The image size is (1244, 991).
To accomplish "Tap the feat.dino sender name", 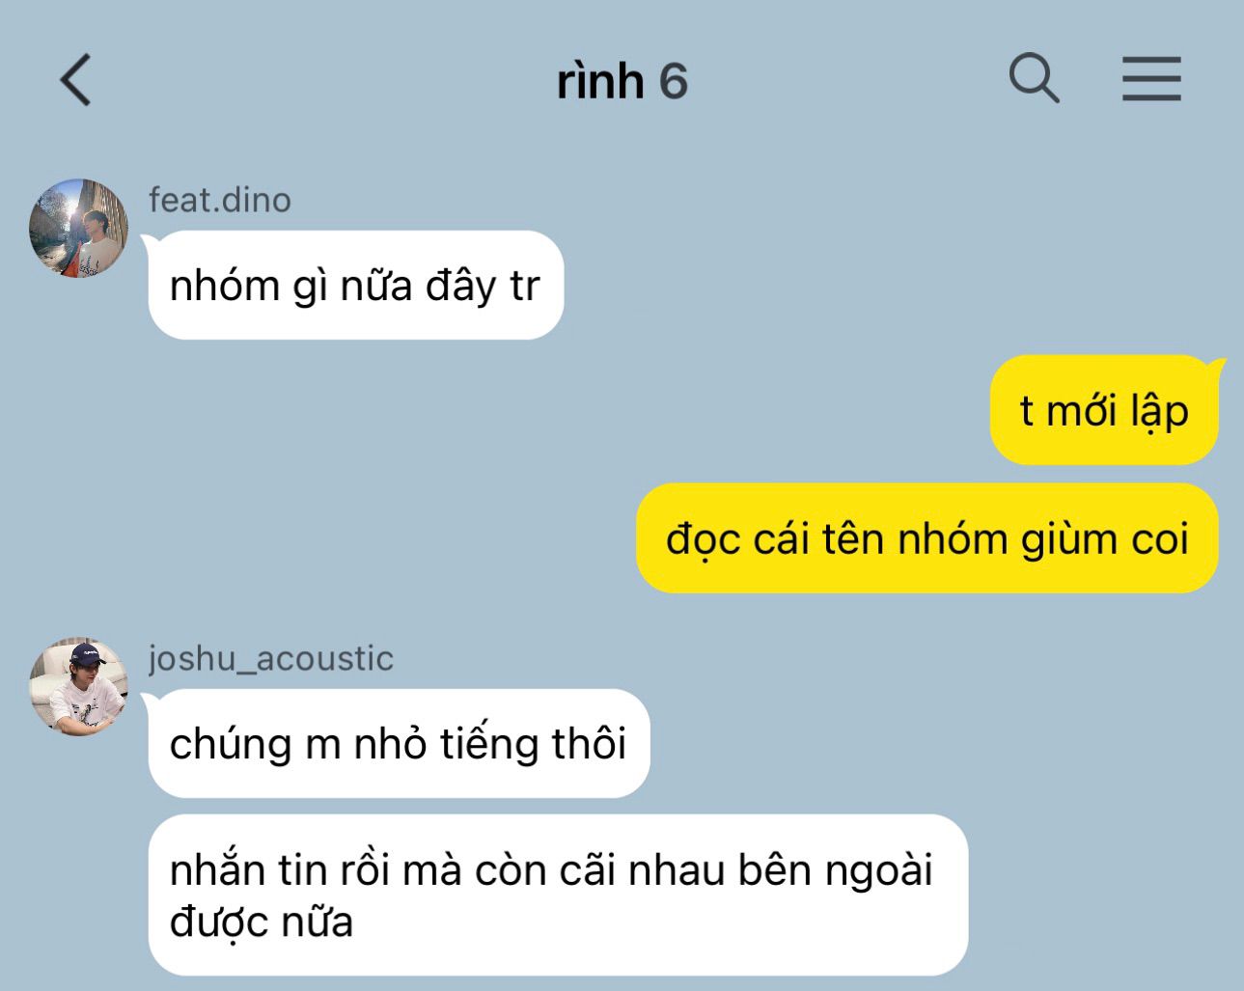I will [x=220, y=200].
